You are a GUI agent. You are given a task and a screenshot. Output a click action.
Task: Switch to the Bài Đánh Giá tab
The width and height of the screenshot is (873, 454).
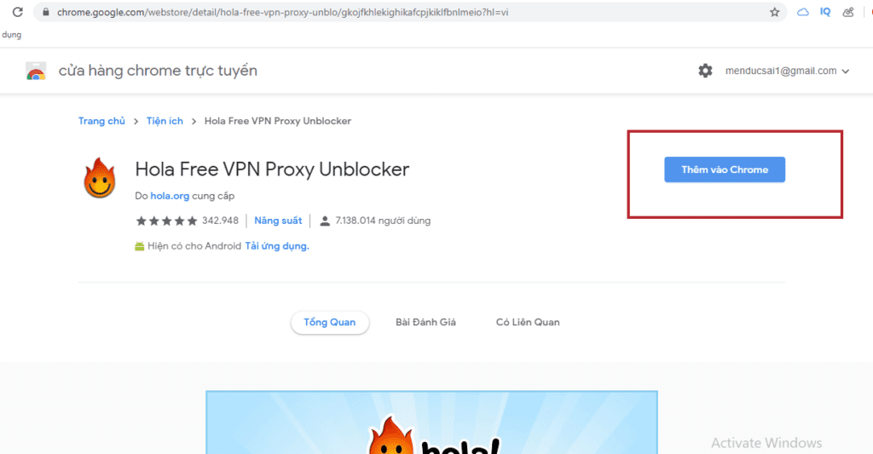coord(425,322)
